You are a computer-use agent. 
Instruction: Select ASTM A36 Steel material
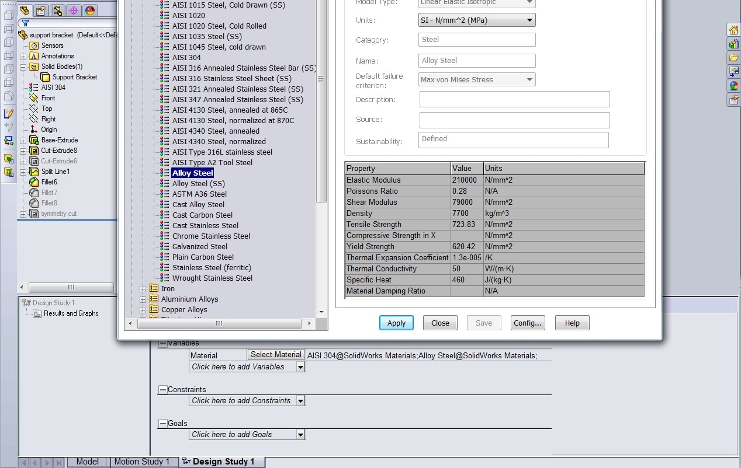(x=199, y=194)
